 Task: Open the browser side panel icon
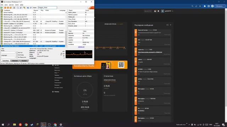point(209,6)
